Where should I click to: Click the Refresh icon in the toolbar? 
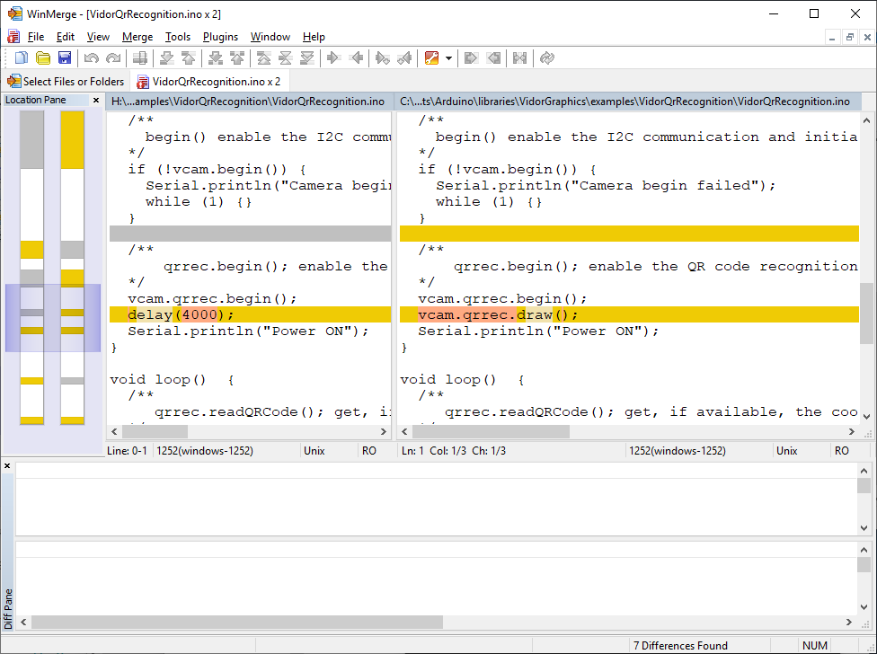[x=546, y=58]
